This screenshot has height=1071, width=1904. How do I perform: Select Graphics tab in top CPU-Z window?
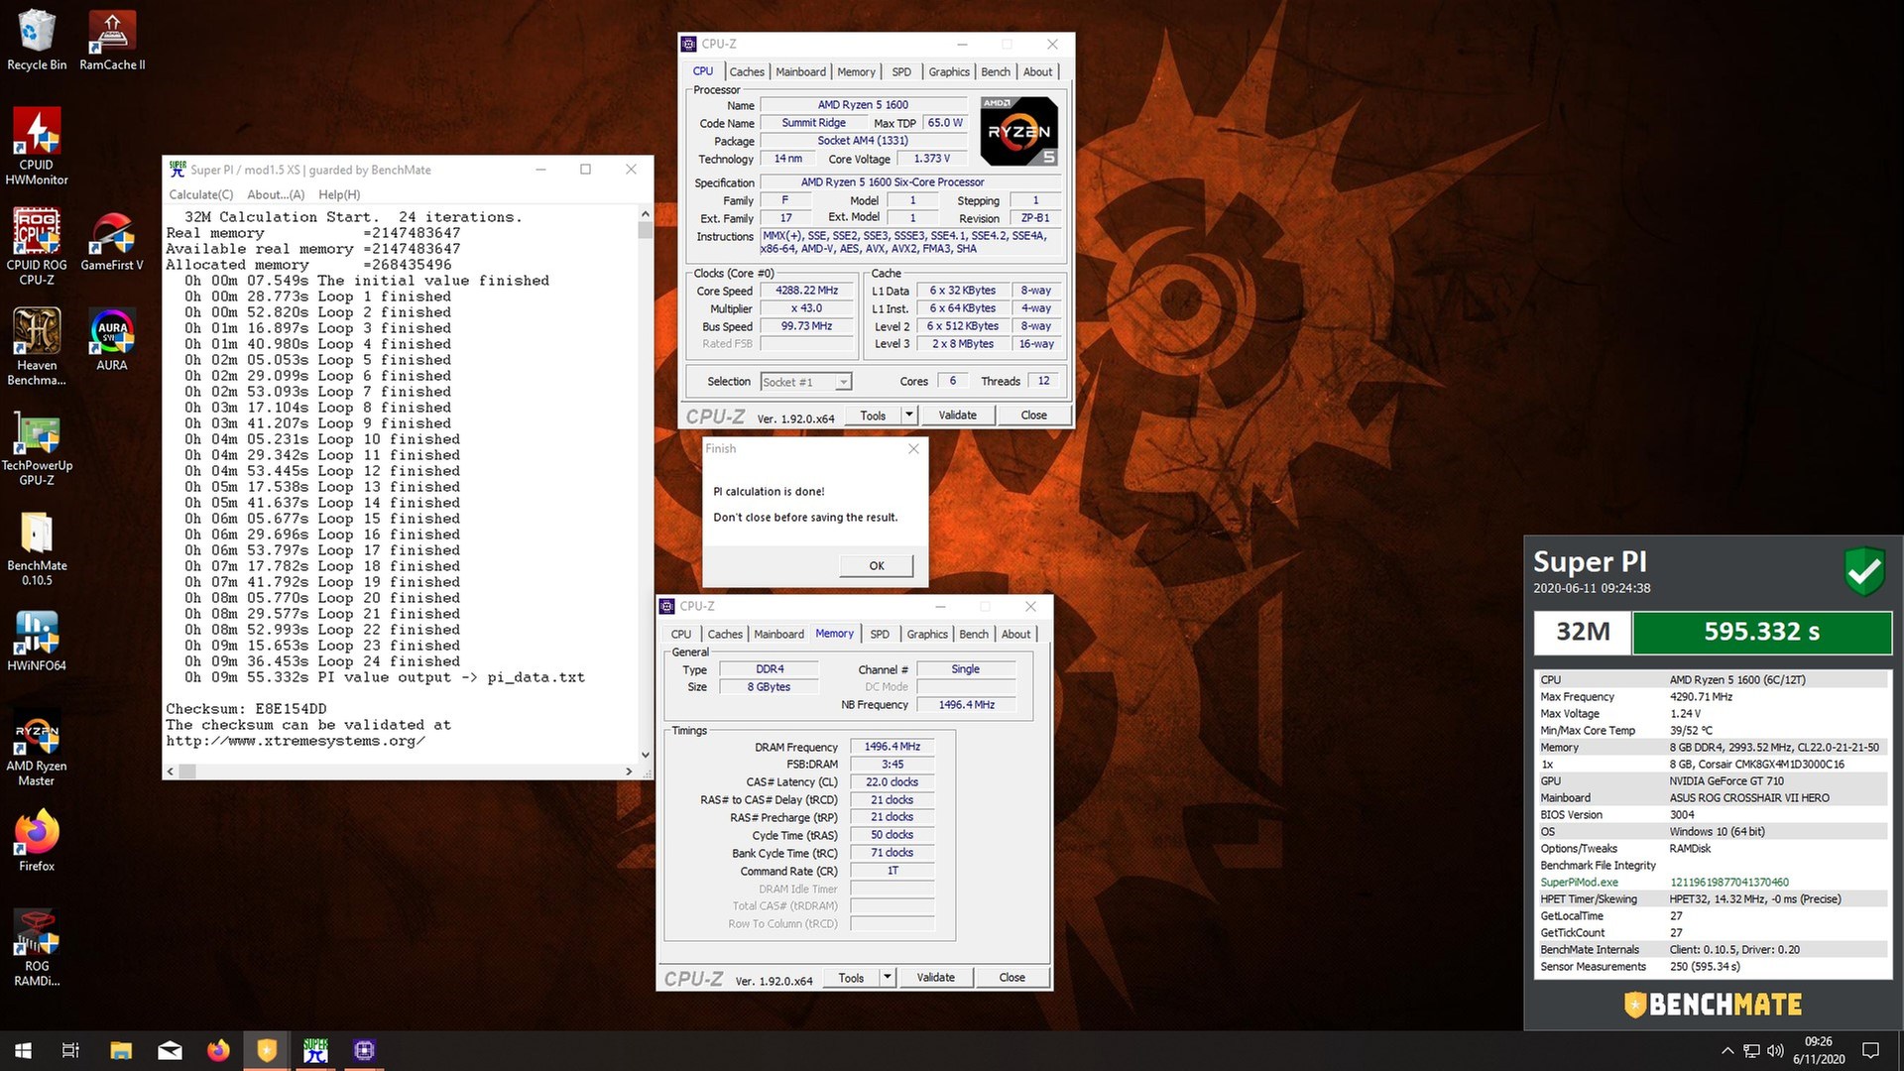[949, 71]
